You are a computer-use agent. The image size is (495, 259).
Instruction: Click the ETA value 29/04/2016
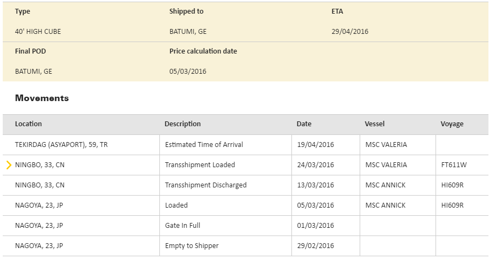pos(350,32)
